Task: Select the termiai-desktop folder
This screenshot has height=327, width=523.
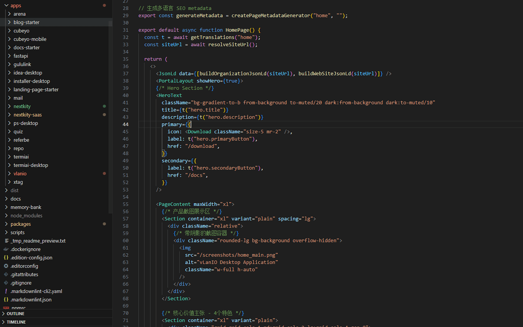Action: pyautogui.click(x=31, y=165)
